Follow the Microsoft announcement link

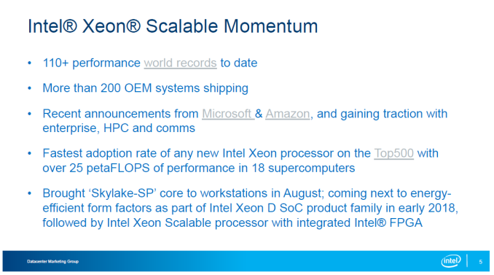point(228,114)
